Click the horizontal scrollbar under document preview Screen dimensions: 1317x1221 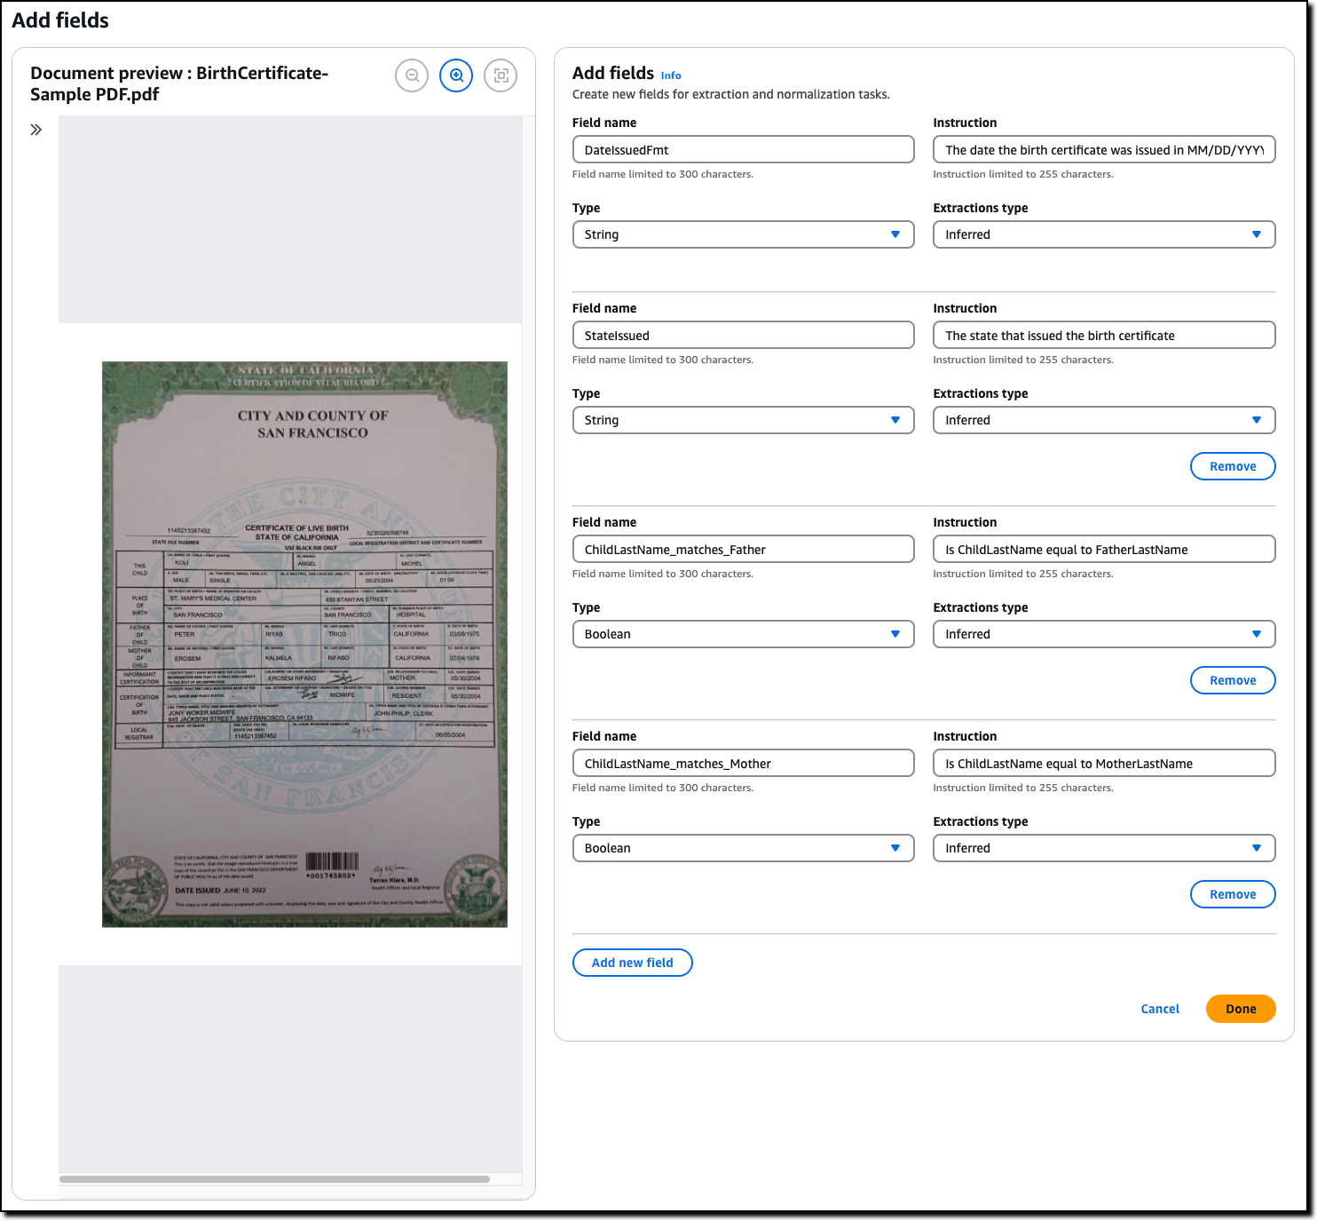pos(274,1179)
